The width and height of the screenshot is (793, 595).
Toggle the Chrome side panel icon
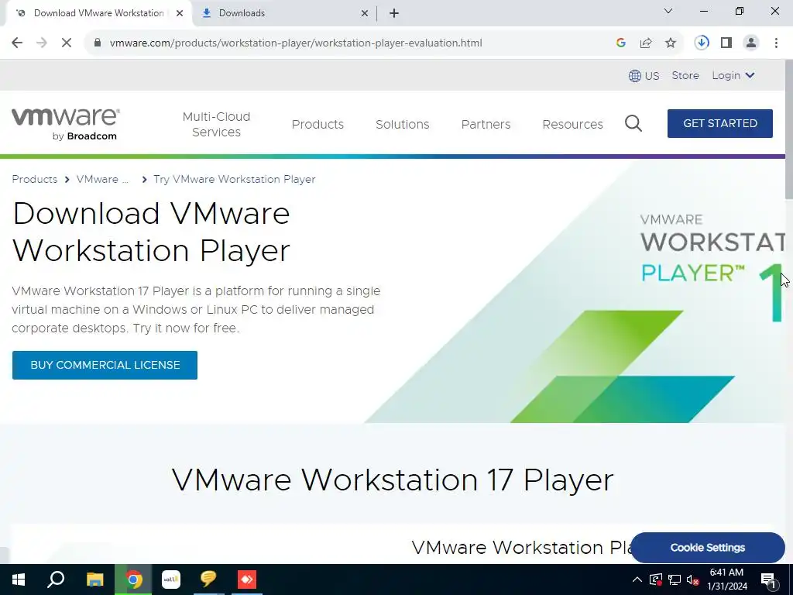726,43
